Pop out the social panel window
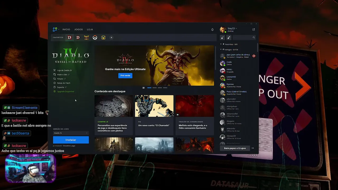Screen dimensions: 338x190 click(x=253, y=30)
